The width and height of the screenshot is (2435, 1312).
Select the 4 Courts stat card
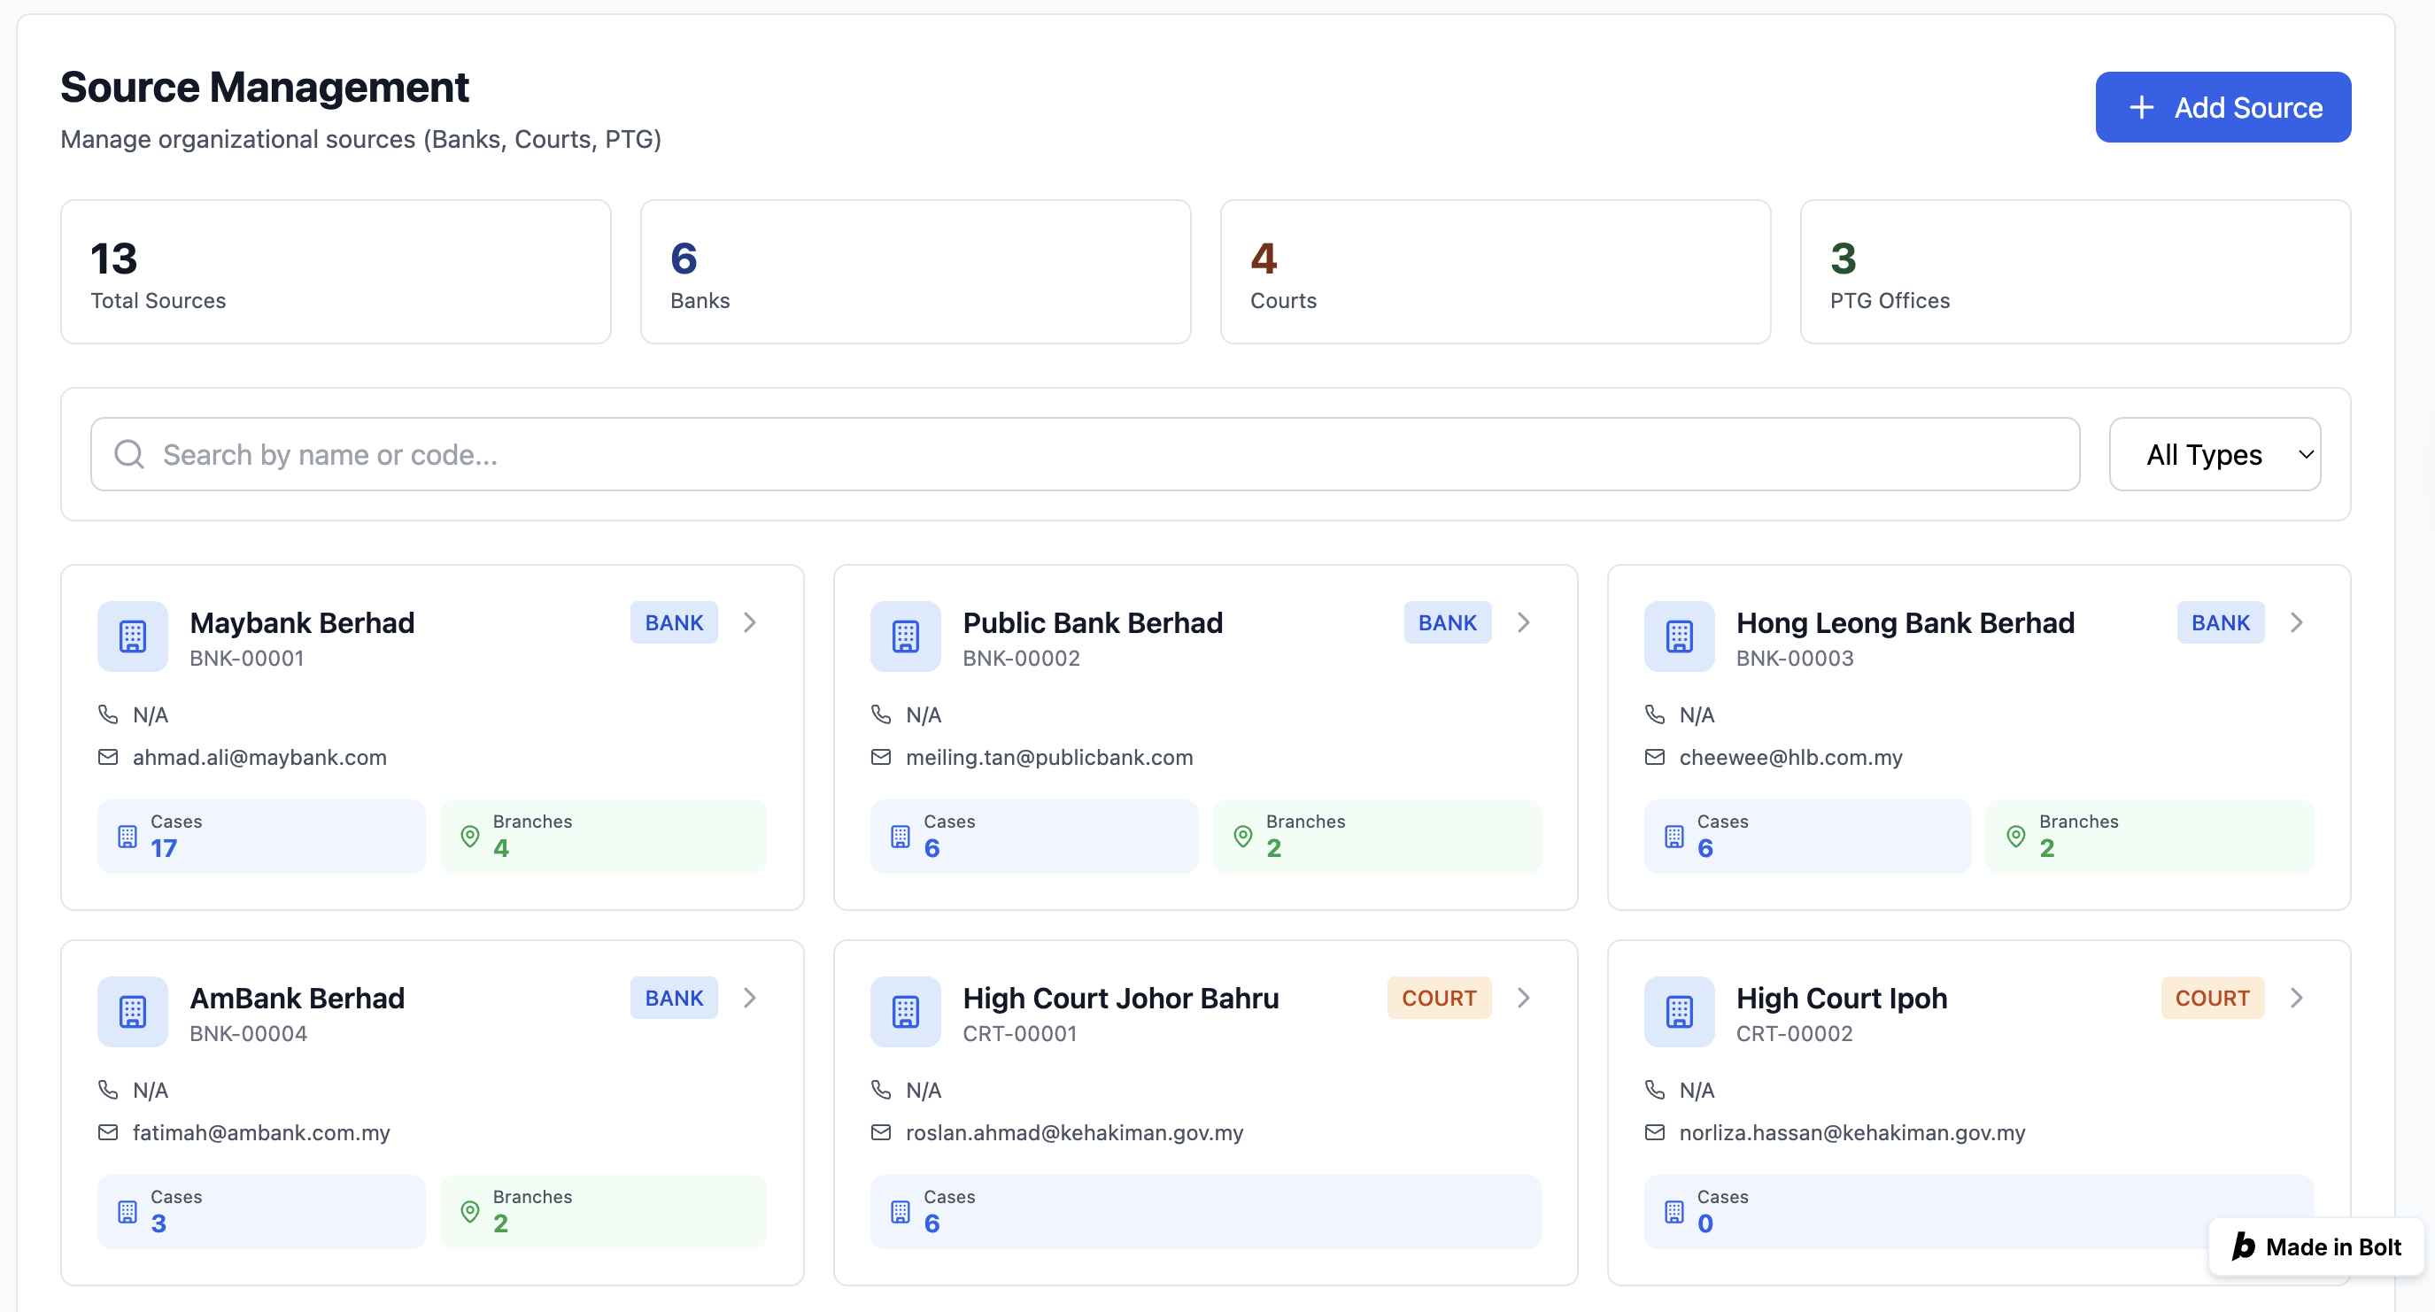click(x=1496, y=271)
